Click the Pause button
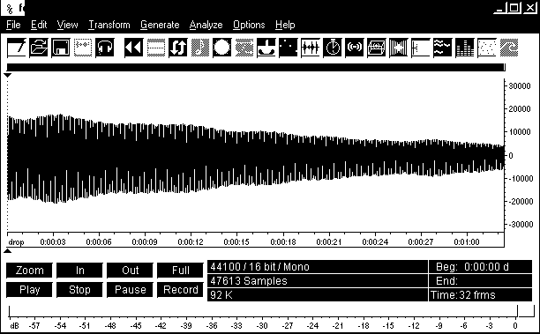 click(x=131, y=290)
